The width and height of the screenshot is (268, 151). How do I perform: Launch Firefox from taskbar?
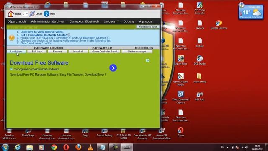click(x=78, y=147)
